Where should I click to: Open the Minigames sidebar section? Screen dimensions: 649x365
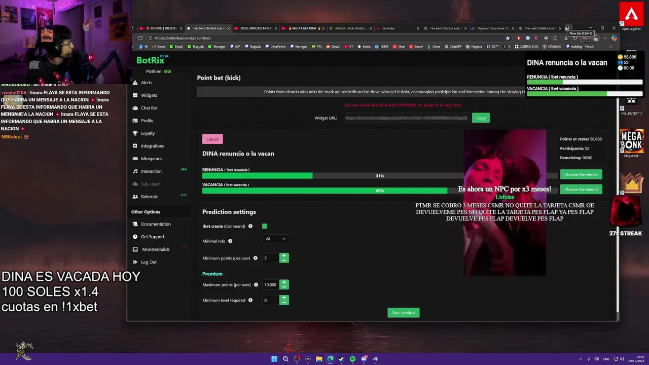(147, 159)
